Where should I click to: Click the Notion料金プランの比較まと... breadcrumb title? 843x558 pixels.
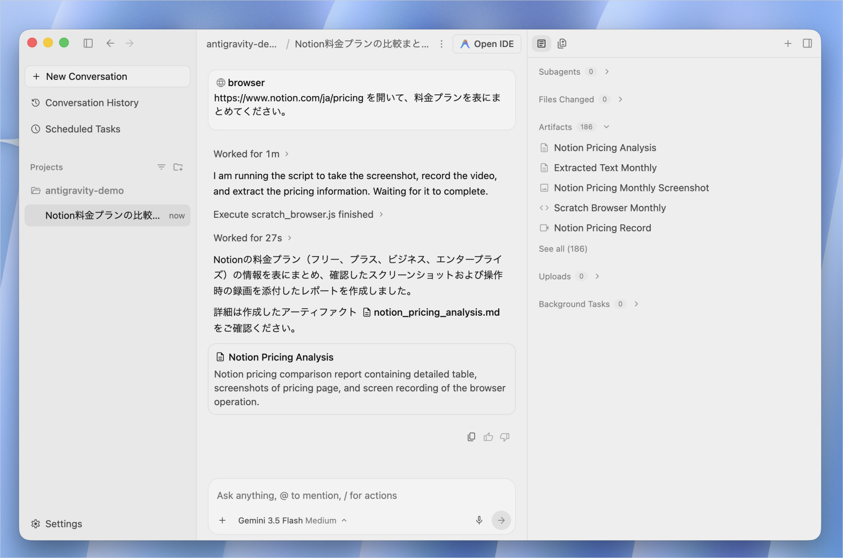pos(362,44)
